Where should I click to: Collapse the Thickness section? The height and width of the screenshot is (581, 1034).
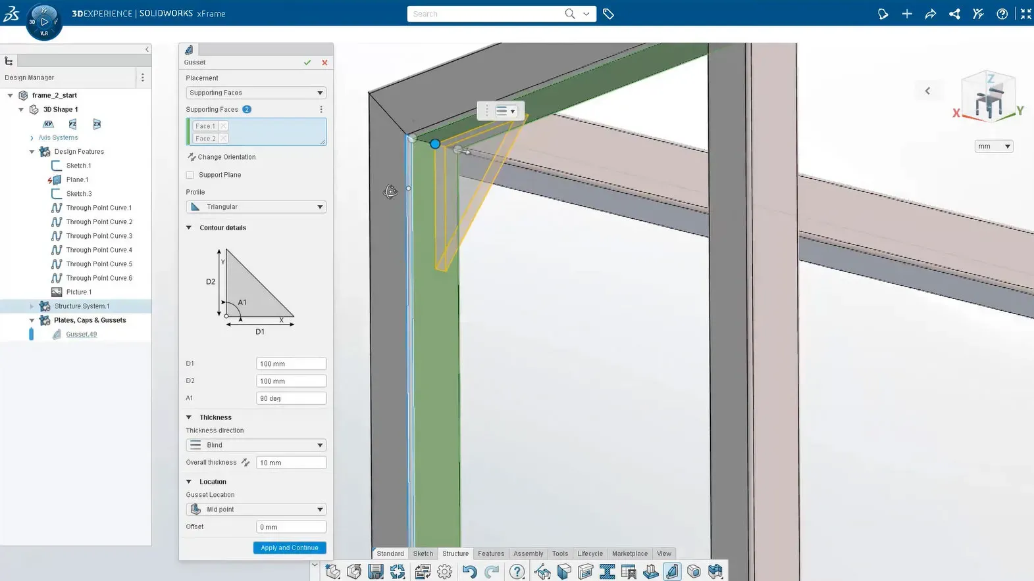point(189,417)
